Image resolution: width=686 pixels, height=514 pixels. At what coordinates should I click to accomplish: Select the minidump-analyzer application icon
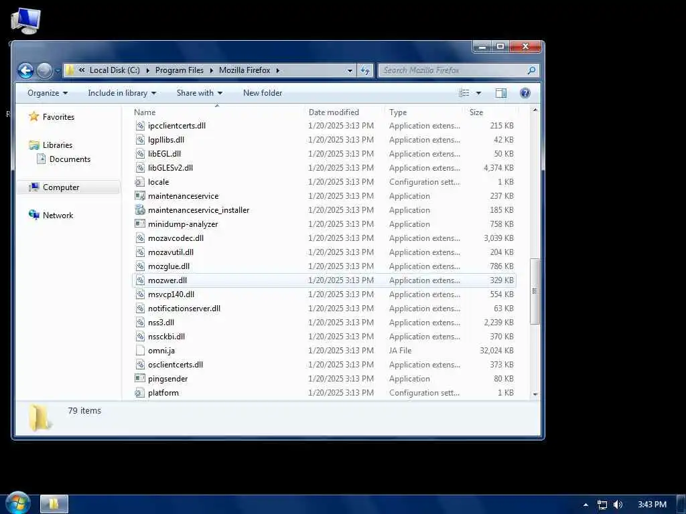coord(139,224)
